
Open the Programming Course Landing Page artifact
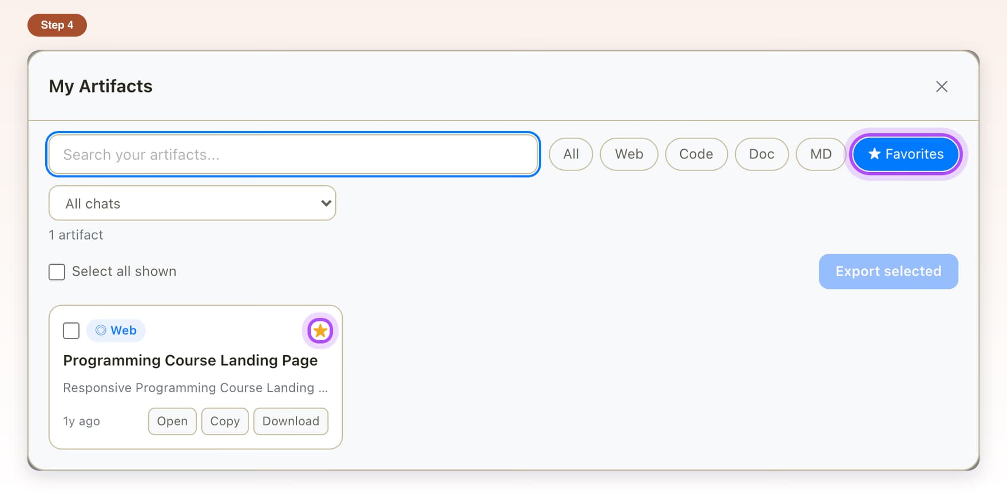[x=172, y=421]
